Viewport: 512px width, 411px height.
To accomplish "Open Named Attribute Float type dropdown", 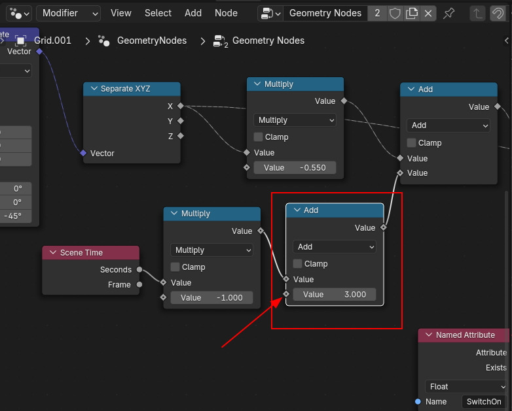I will click(x=466, y=387).
